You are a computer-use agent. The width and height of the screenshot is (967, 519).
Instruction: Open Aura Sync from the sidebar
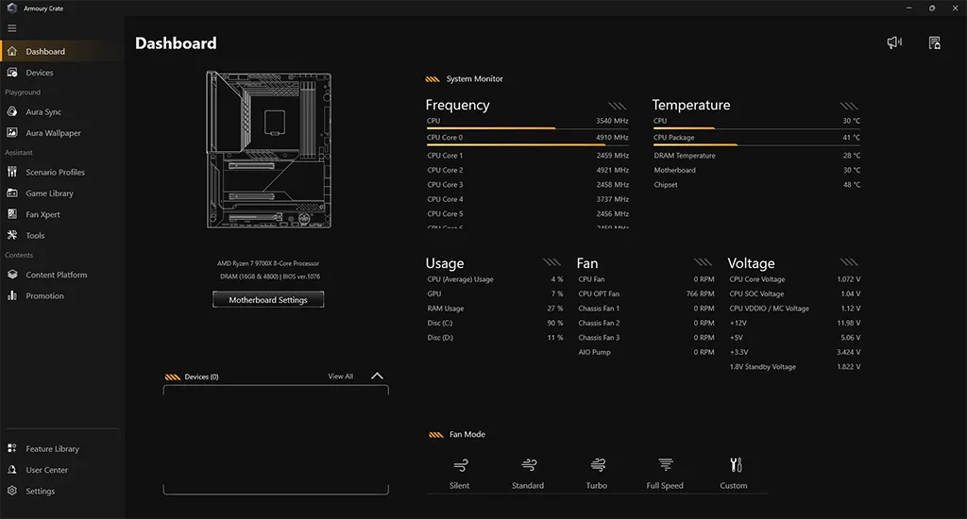(43, 112)
